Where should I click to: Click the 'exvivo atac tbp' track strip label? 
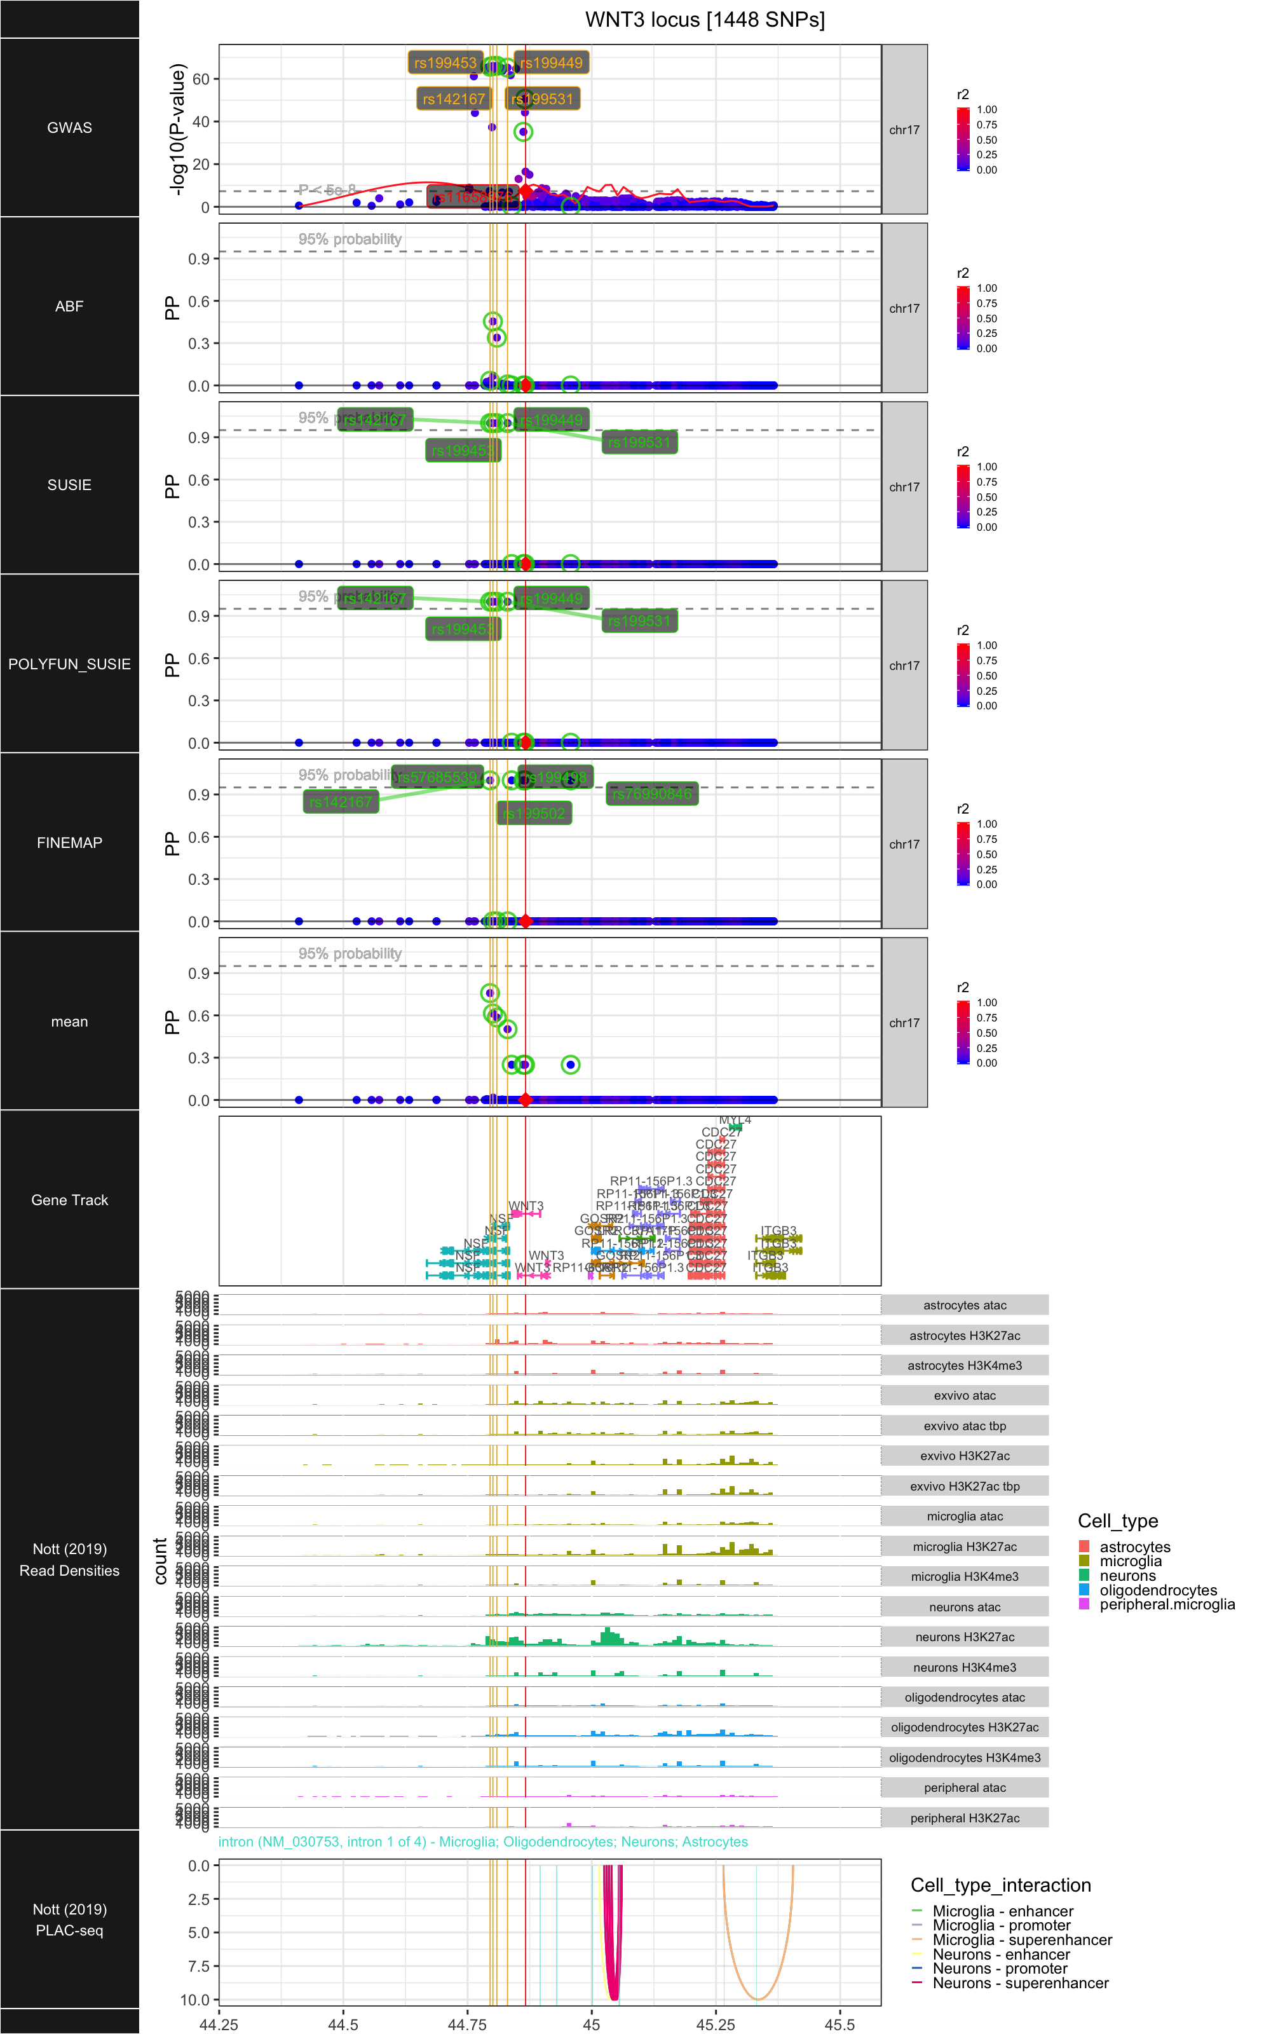(965, 1426)
